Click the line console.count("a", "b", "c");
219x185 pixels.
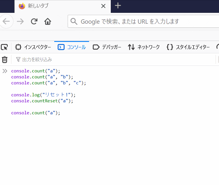[49, 83]
